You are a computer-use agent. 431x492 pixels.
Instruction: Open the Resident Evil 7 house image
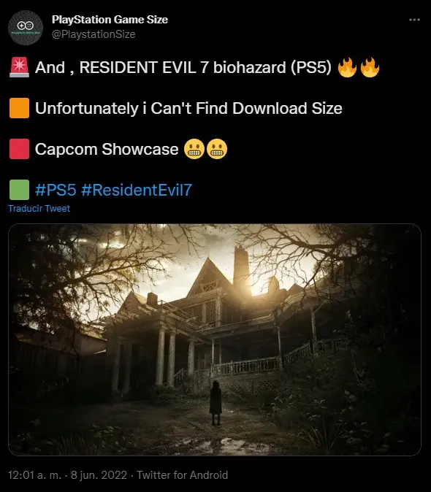tap(214, 339)
